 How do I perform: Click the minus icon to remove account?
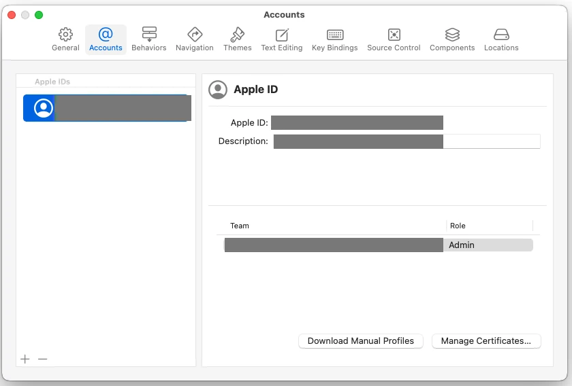coord(43,359)
